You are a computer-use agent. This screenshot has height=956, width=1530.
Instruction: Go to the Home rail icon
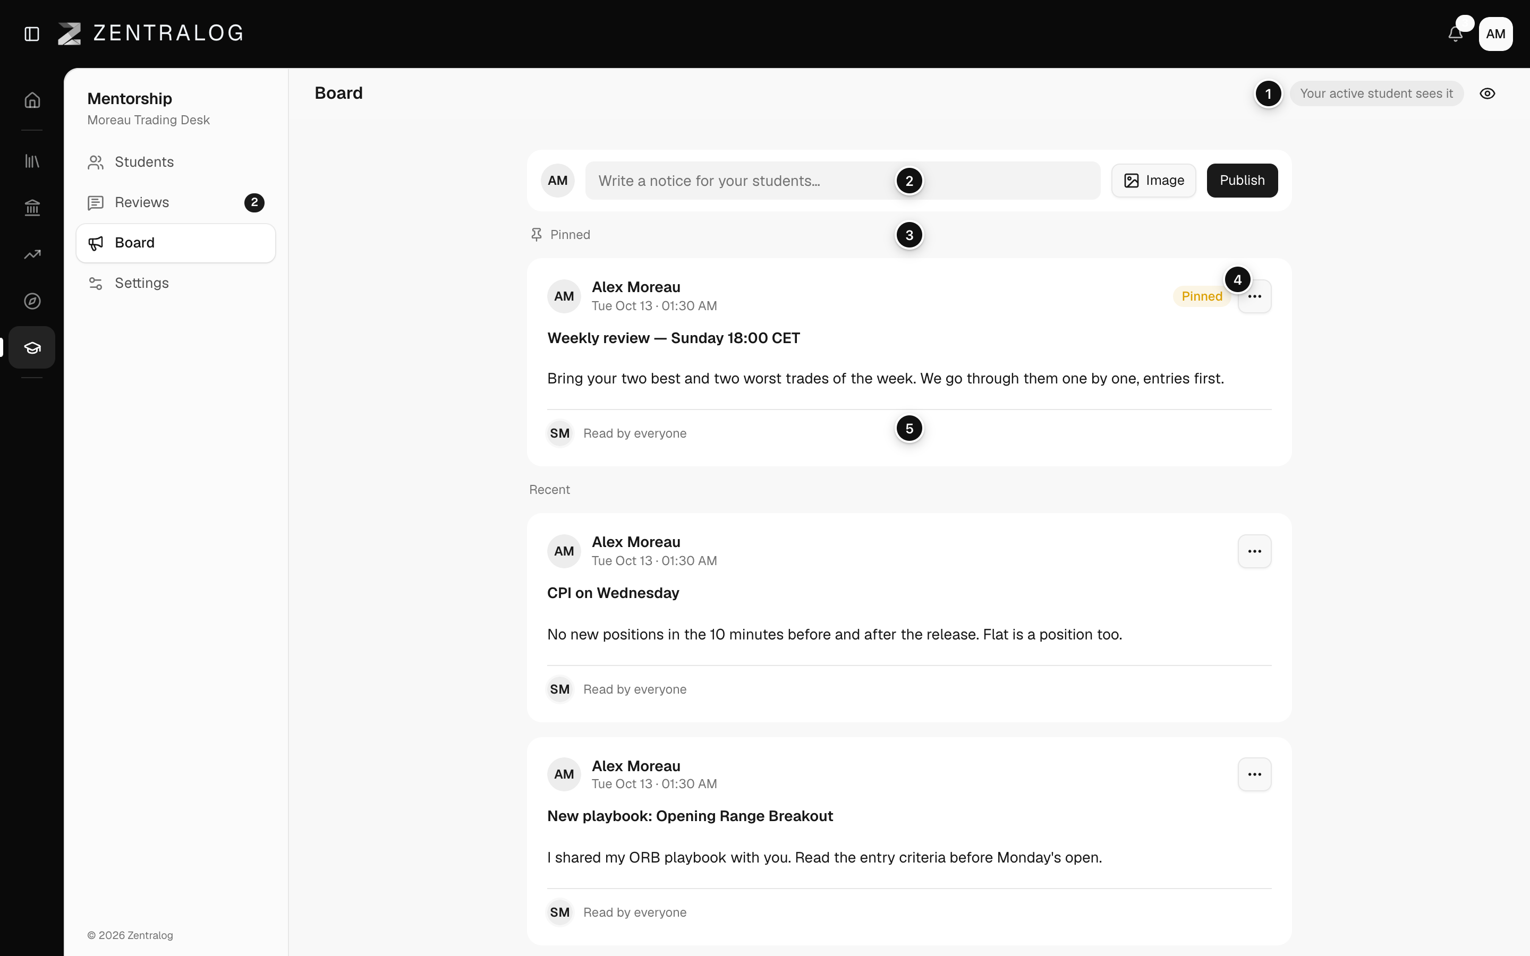[32, 100]
